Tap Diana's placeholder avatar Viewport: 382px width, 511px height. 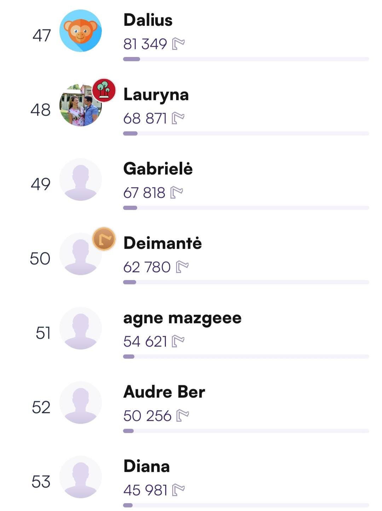[80, 477]
